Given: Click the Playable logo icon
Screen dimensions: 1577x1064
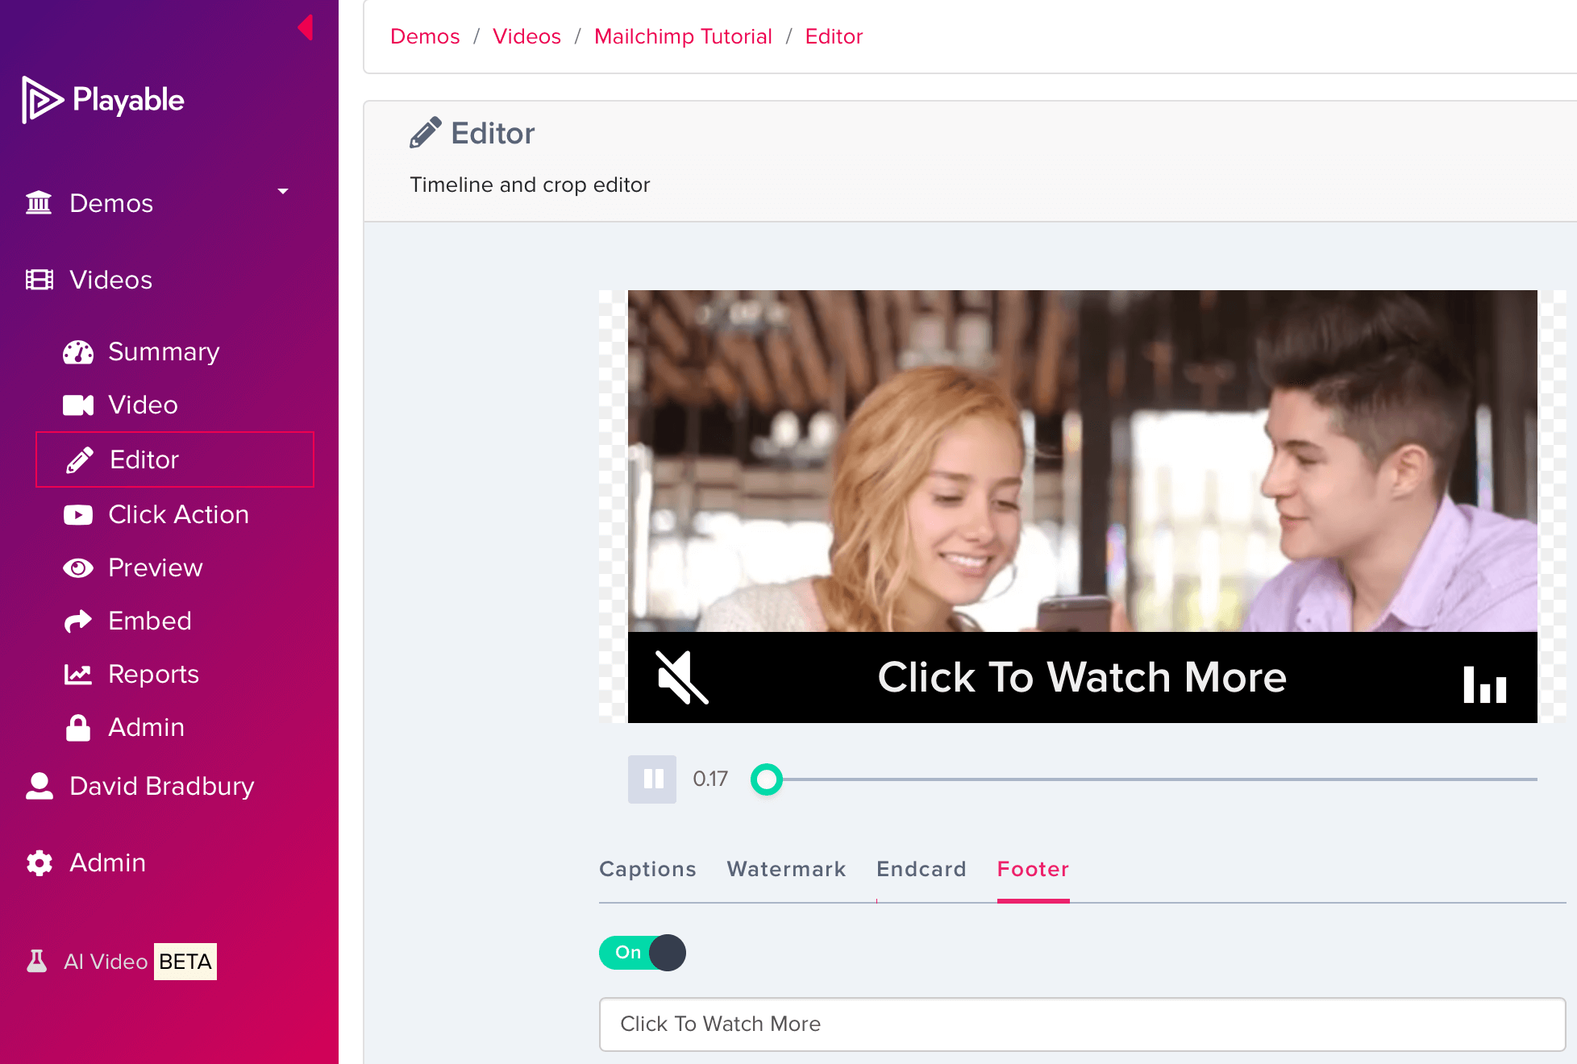Looking at the screenshot, I should tap(42, 100).
